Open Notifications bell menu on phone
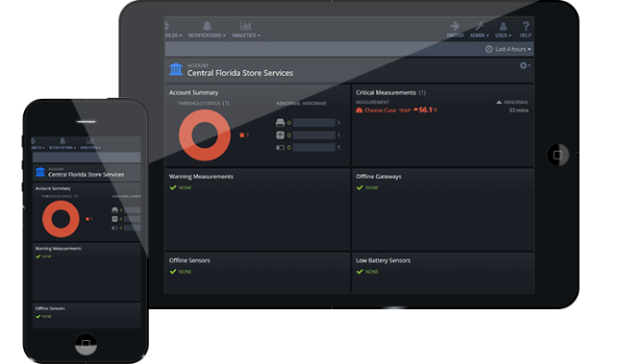Image resolution: width=624 pixels, height=364 pixels. click(x=62, y=143)
